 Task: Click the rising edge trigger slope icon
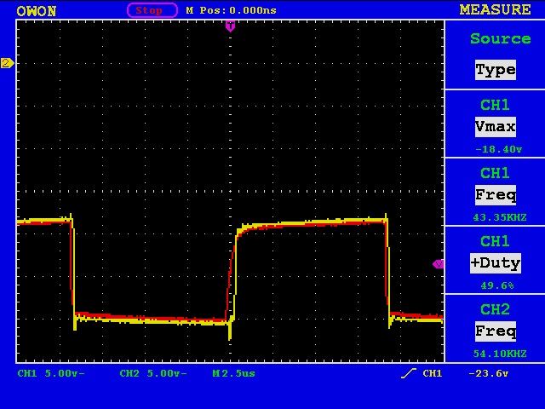[x=409, y=373]
